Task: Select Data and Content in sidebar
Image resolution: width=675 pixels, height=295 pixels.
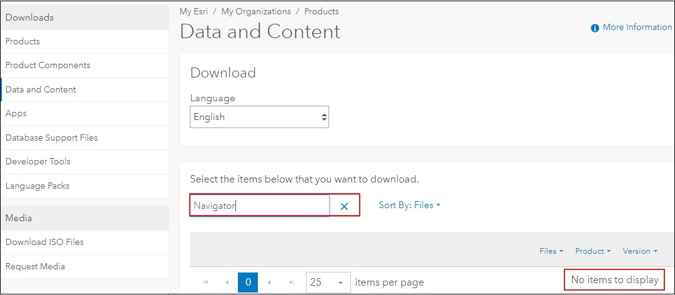Action: 84,89
